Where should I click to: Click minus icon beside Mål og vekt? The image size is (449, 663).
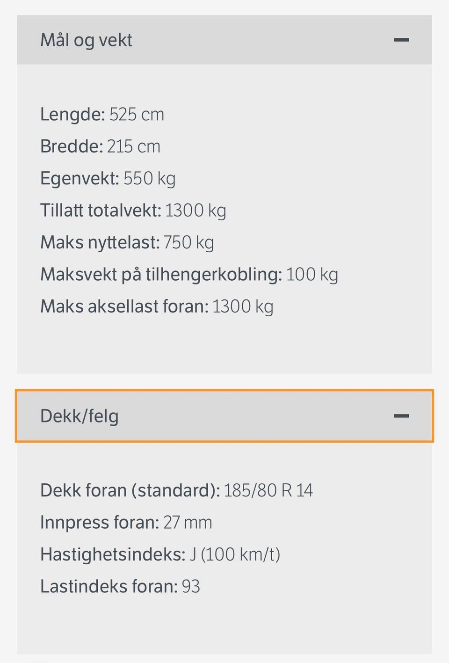pos(401,40)
